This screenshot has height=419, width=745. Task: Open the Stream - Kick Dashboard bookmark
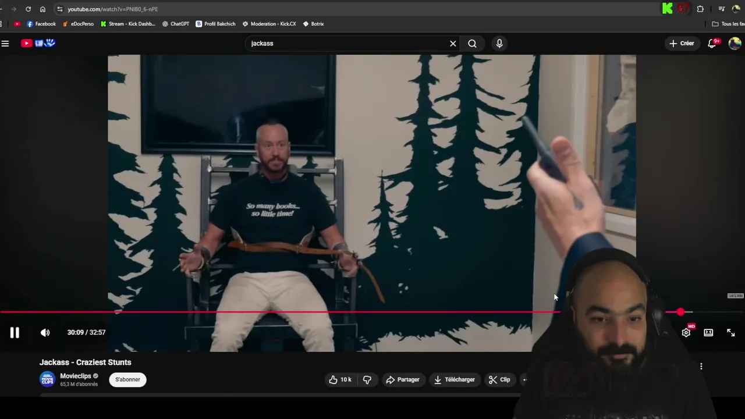(x=127, y=24)
